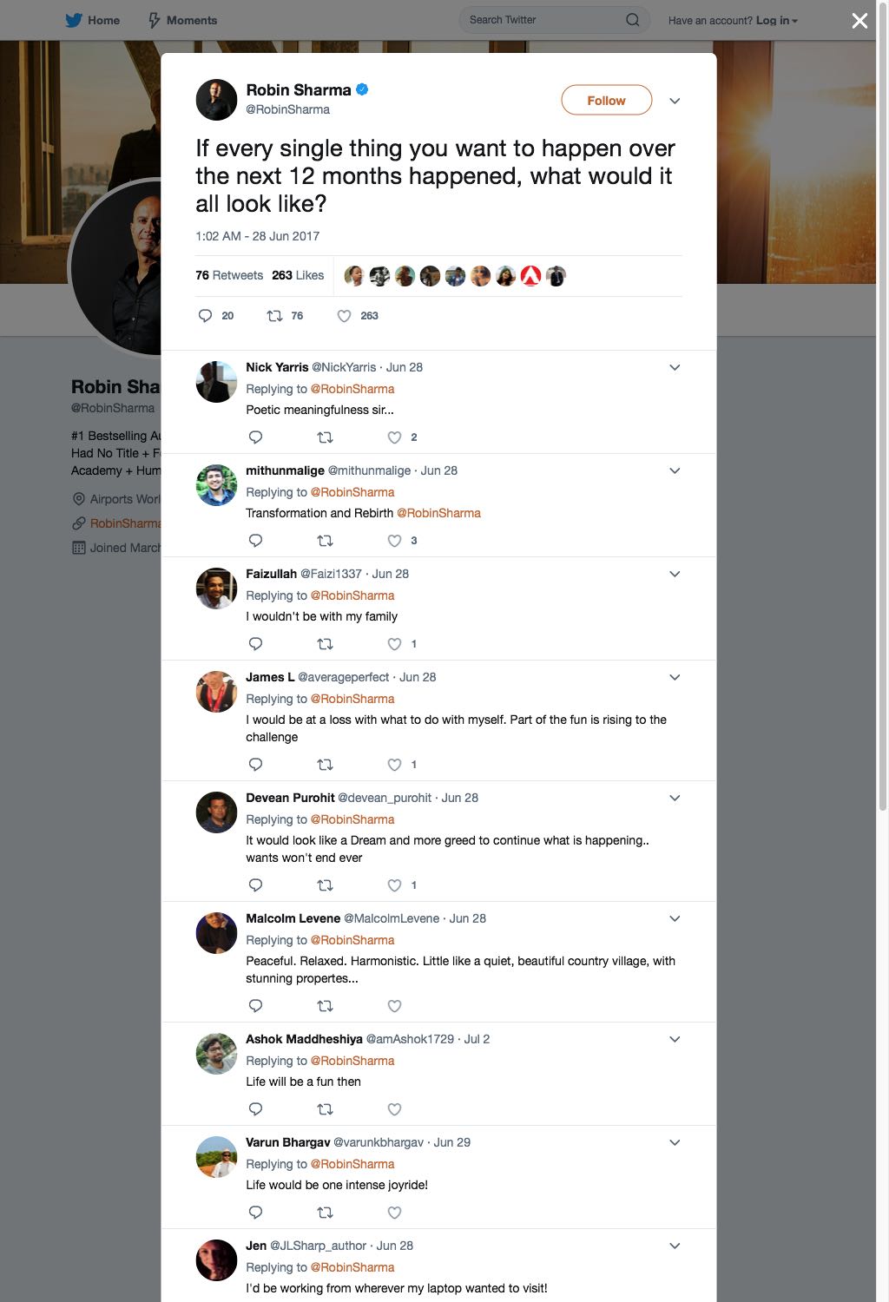The image size is (889, 1302).
Task: Like the main tweet with 263 likes
Action: coord(344,316)
